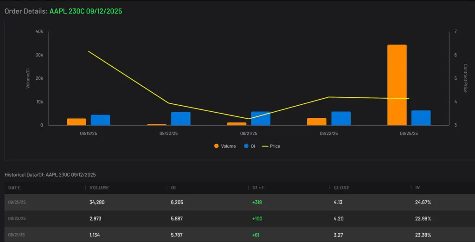Click the orange volume bar for 08/25/25
475x242 pixels.
click(x=397, y=85)
